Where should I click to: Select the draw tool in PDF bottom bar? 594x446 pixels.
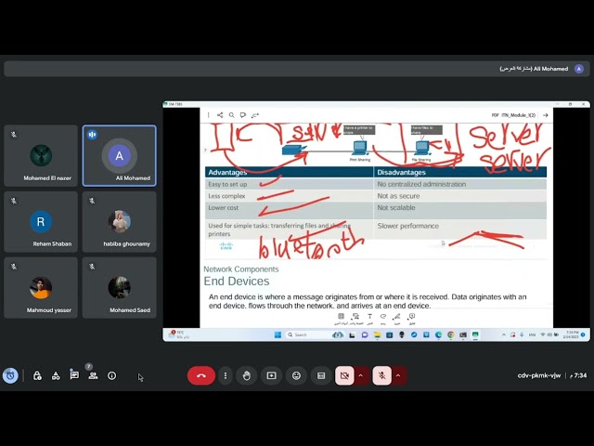click(383, 318)
